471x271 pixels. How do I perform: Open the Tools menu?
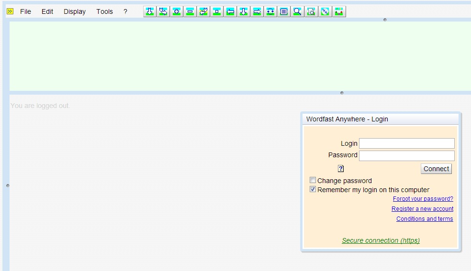click(x=104, y=11)
